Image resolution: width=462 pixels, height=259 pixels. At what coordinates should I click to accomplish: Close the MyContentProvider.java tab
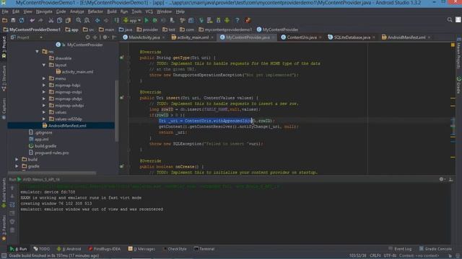click(274, 37)
